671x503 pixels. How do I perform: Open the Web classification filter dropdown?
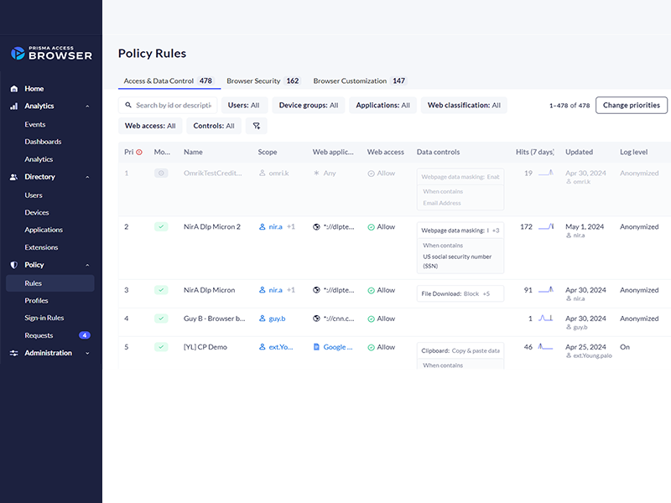[464, 106]
